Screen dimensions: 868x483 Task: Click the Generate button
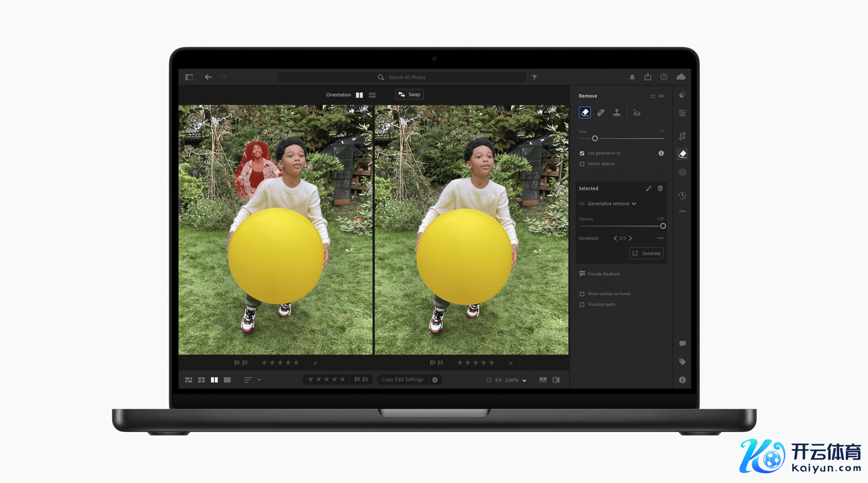coord(646,253)
